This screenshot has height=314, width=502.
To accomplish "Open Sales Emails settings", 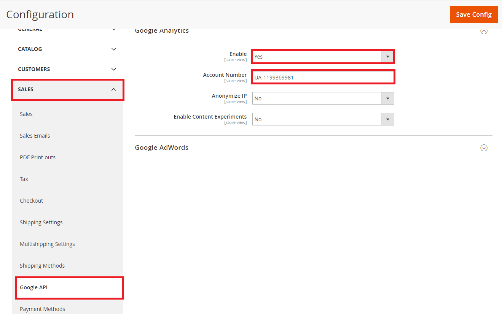I will [35, 136].
